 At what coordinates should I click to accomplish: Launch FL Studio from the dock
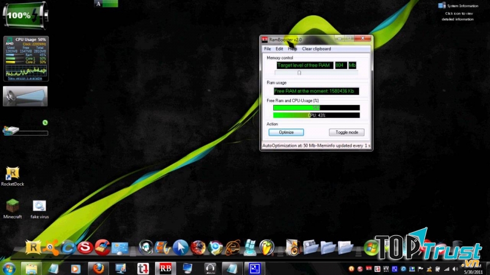266,248
